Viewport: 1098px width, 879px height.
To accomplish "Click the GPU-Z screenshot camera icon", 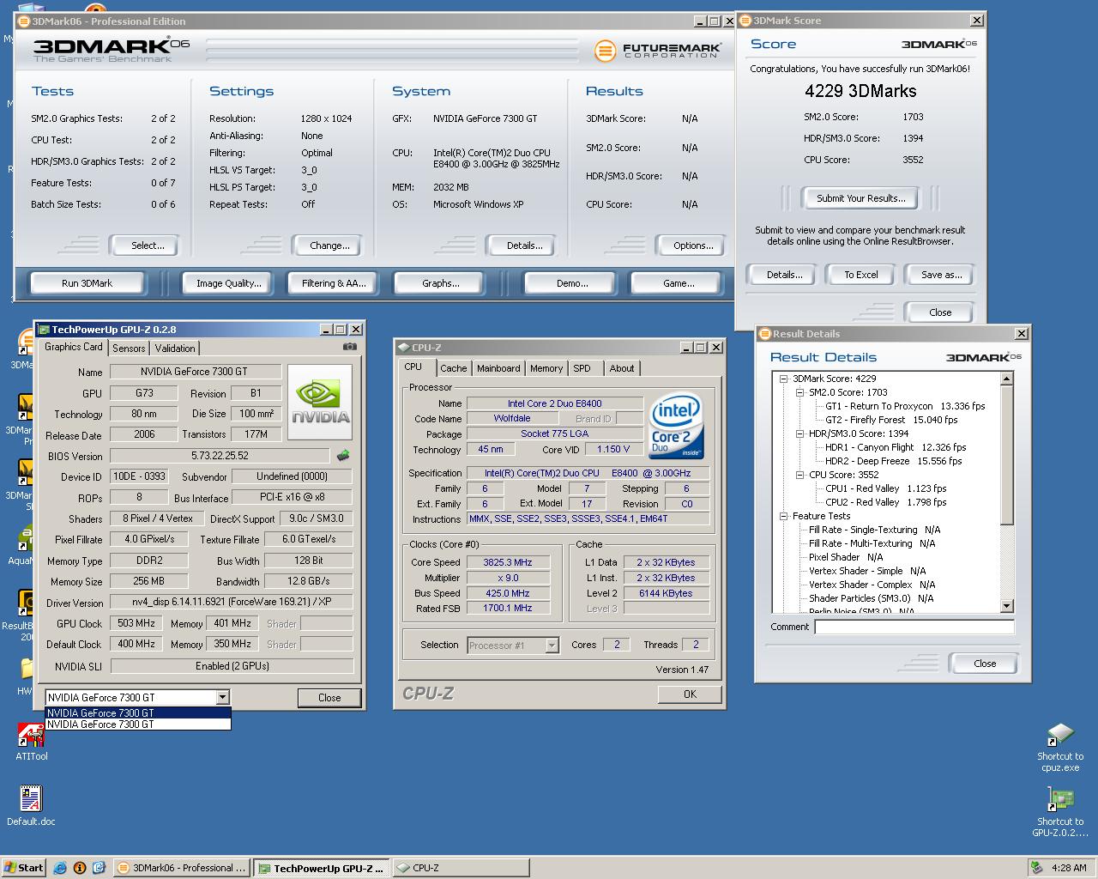I will click(x=349, y=347).
